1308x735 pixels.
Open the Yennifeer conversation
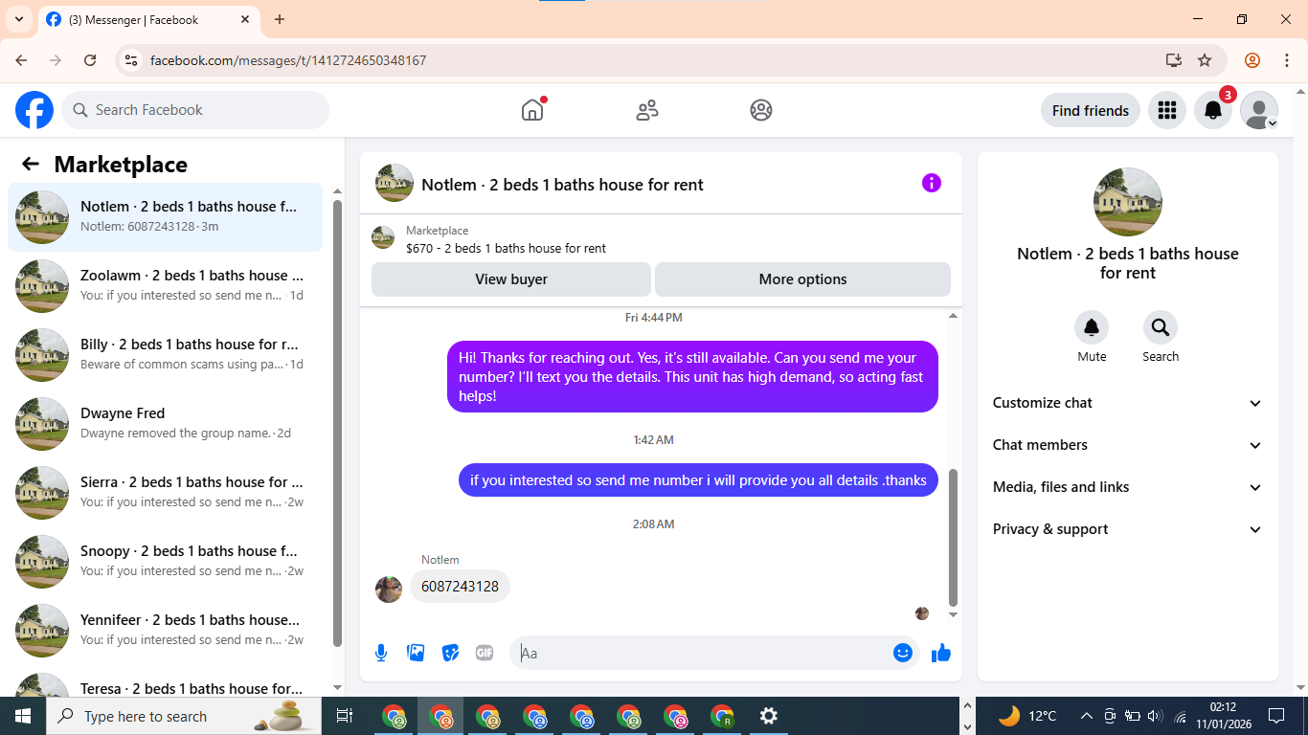[x=165, y=631]
